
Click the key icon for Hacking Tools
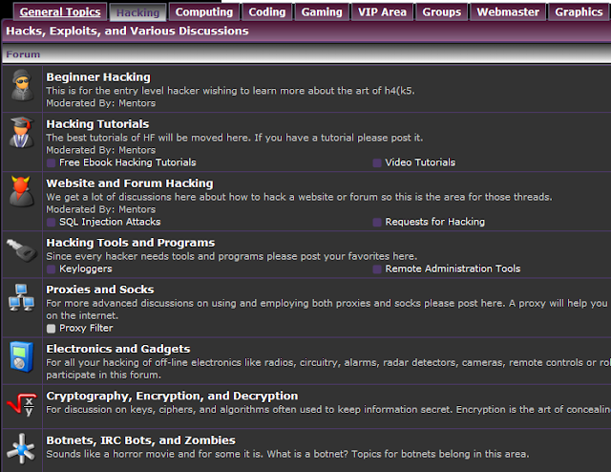[x=22, y=250]
